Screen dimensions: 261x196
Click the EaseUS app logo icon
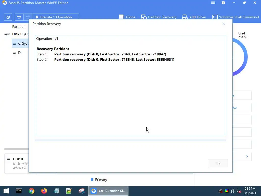(x=5, y=3)
